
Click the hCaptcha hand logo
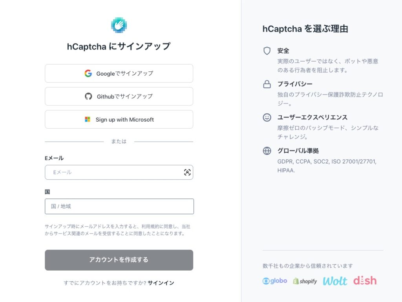[x=119, y=25]
